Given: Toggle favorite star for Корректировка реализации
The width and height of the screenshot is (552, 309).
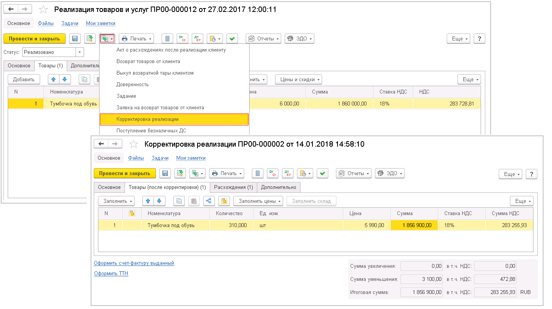Looking at the screenshot, I should pos(133,144).
